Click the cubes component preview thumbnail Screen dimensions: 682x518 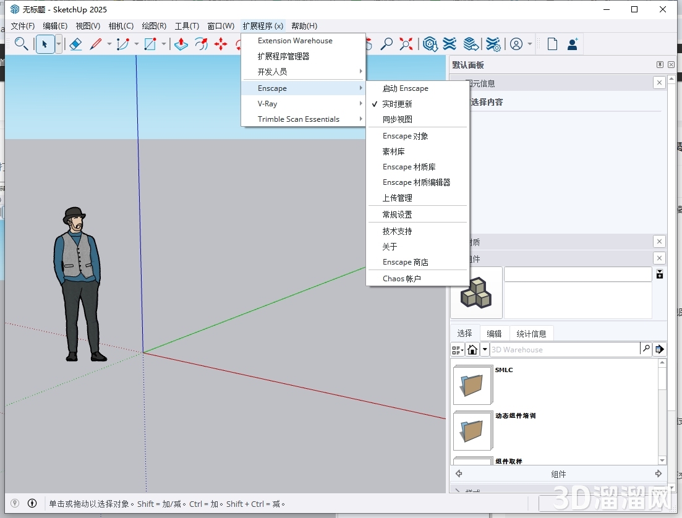click(476, 293)
